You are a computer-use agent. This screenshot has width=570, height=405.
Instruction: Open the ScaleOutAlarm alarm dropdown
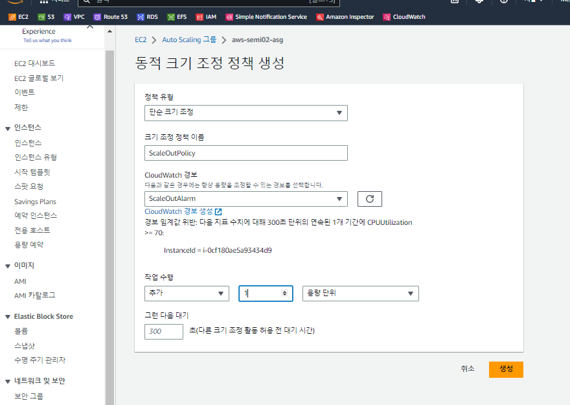[x=246, y=199]
